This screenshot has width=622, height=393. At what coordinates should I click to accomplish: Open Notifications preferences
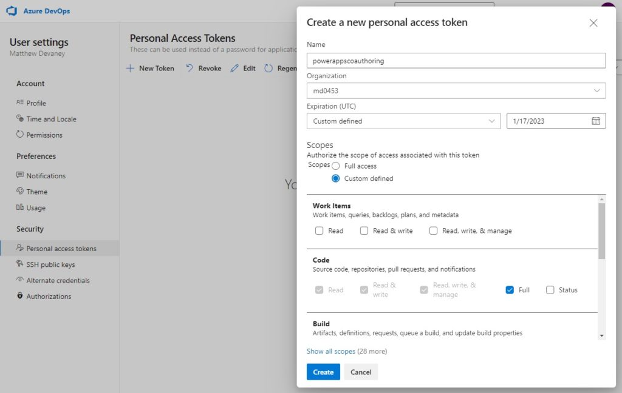click(x=46, y=176)
